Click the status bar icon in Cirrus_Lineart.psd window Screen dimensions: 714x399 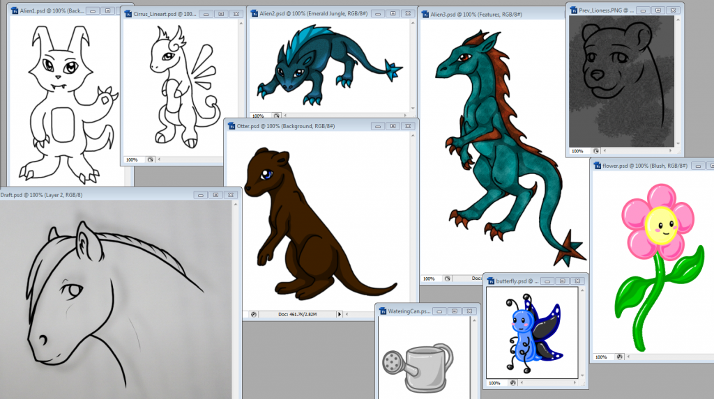[150, 159]
